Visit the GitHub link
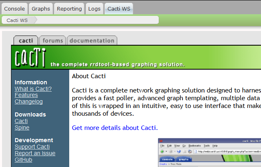261x167 pixels. click(24, 160)
